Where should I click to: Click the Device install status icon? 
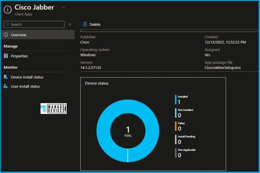click(6, 77)
